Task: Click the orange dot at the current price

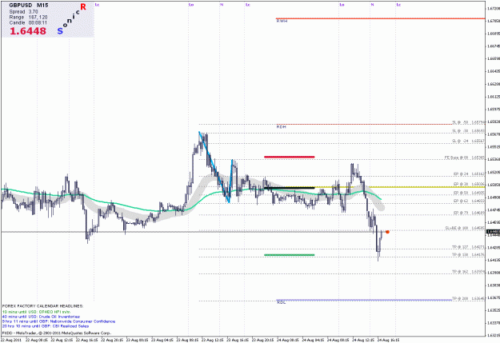Action: [x=387, y=232]
